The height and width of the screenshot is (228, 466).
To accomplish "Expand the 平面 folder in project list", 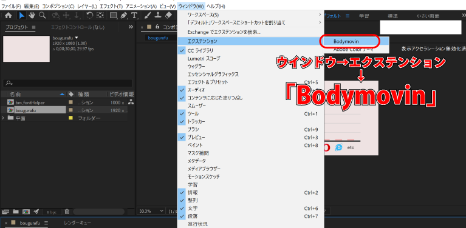I will click(x=3, y=118).
